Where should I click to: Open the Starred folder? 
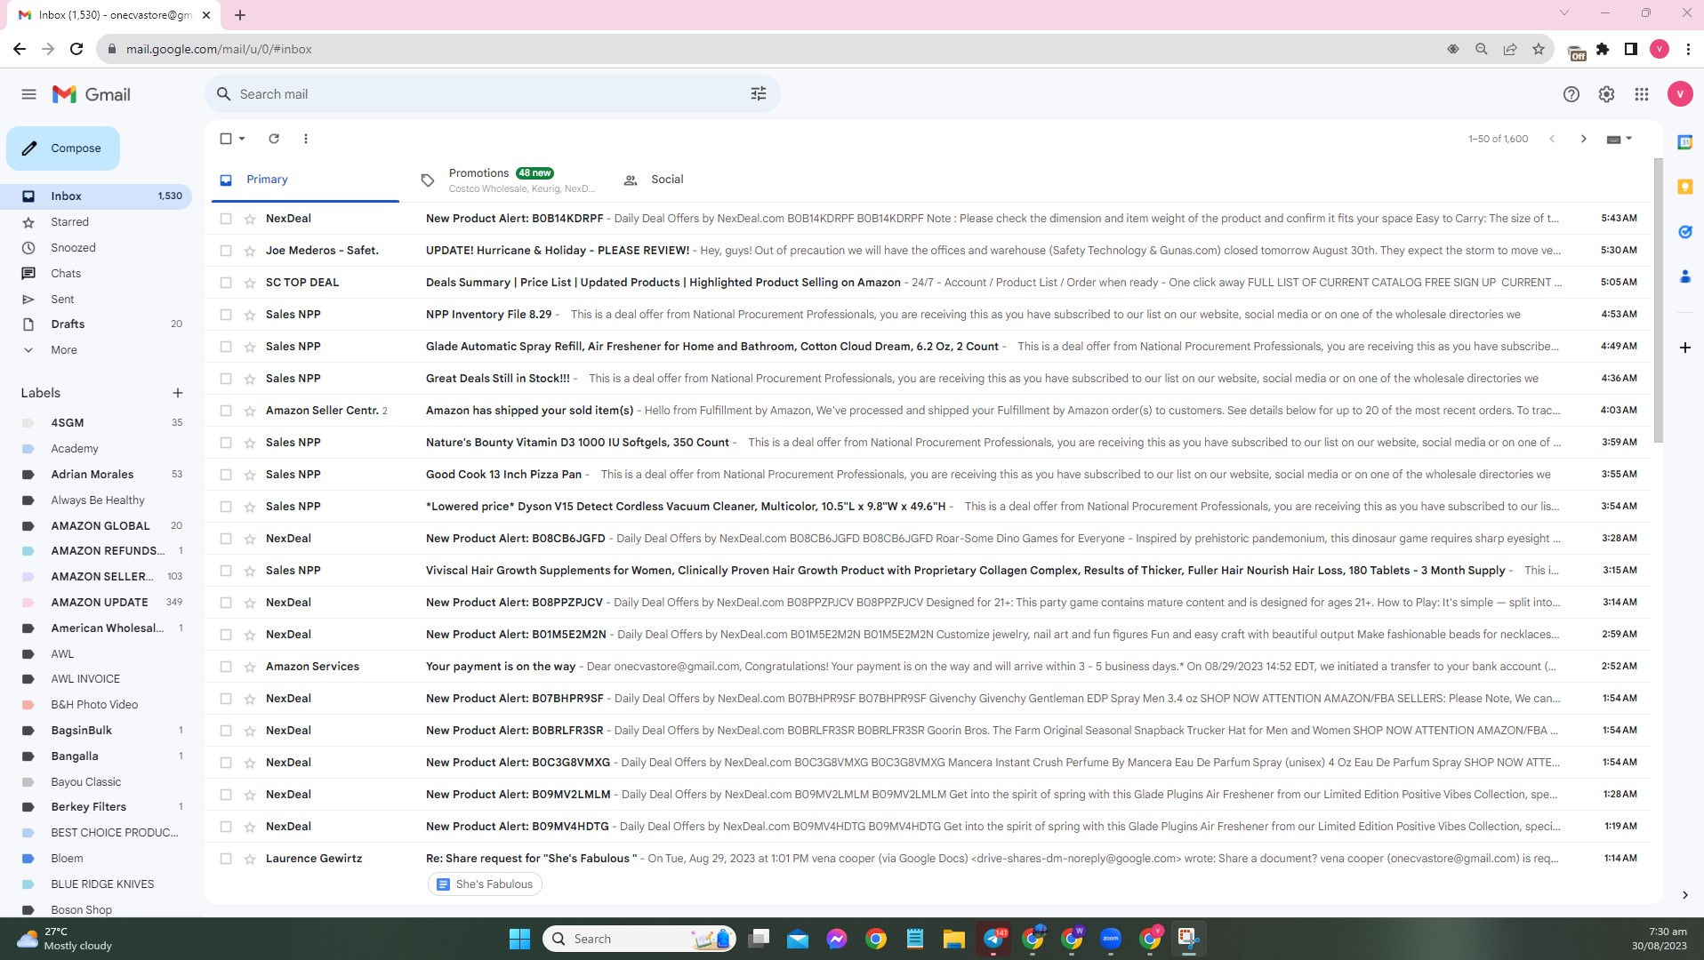click(x=69, y=222)
